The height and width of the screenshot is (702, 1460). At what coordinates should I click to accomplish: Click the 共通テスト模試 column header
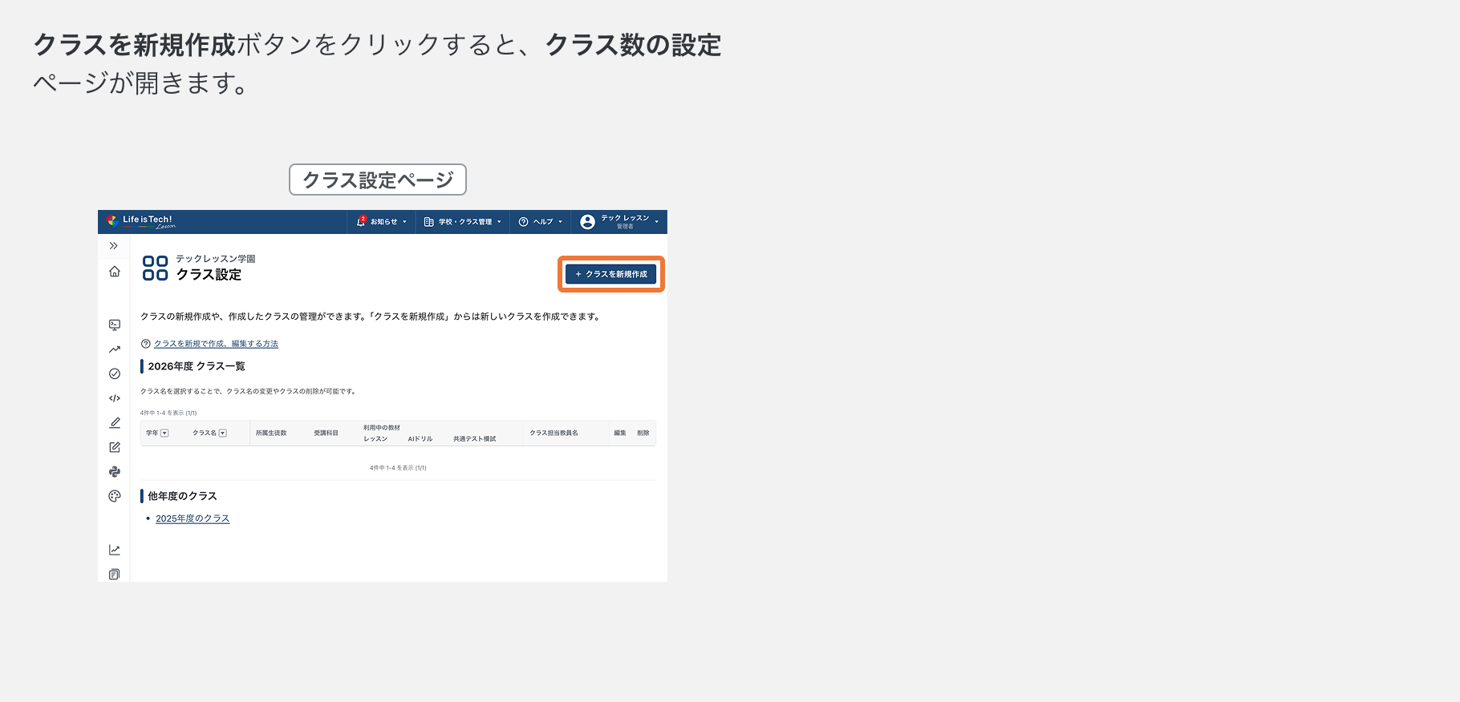[x=474, y=439]
